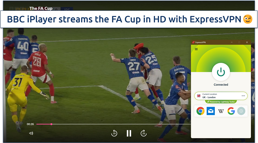Screen dimensions: 258x143
Task: Open the ExpressVPN hamburger menu
Action: pos(196,49)
